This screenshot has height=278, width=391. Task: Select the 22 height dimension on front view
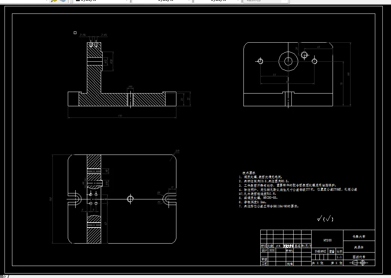coord(188,99)
